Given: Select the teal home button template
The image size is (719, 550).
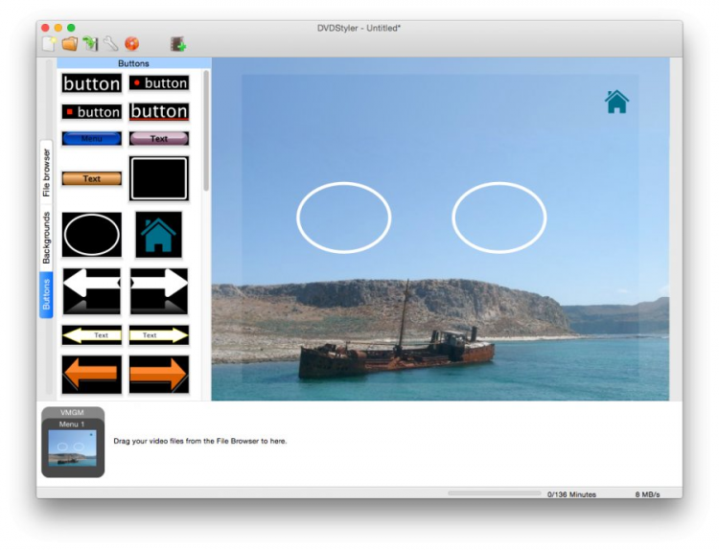Looking at the screenshot, I should (158, 235).
